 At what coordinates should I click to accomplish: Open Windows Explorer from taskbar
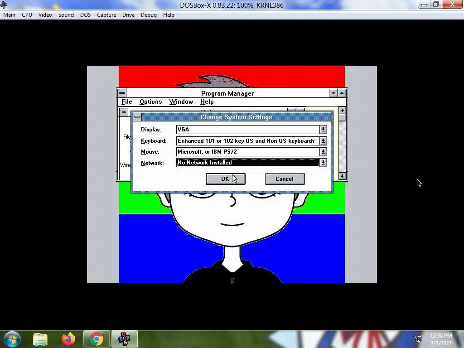pos(40,339)
